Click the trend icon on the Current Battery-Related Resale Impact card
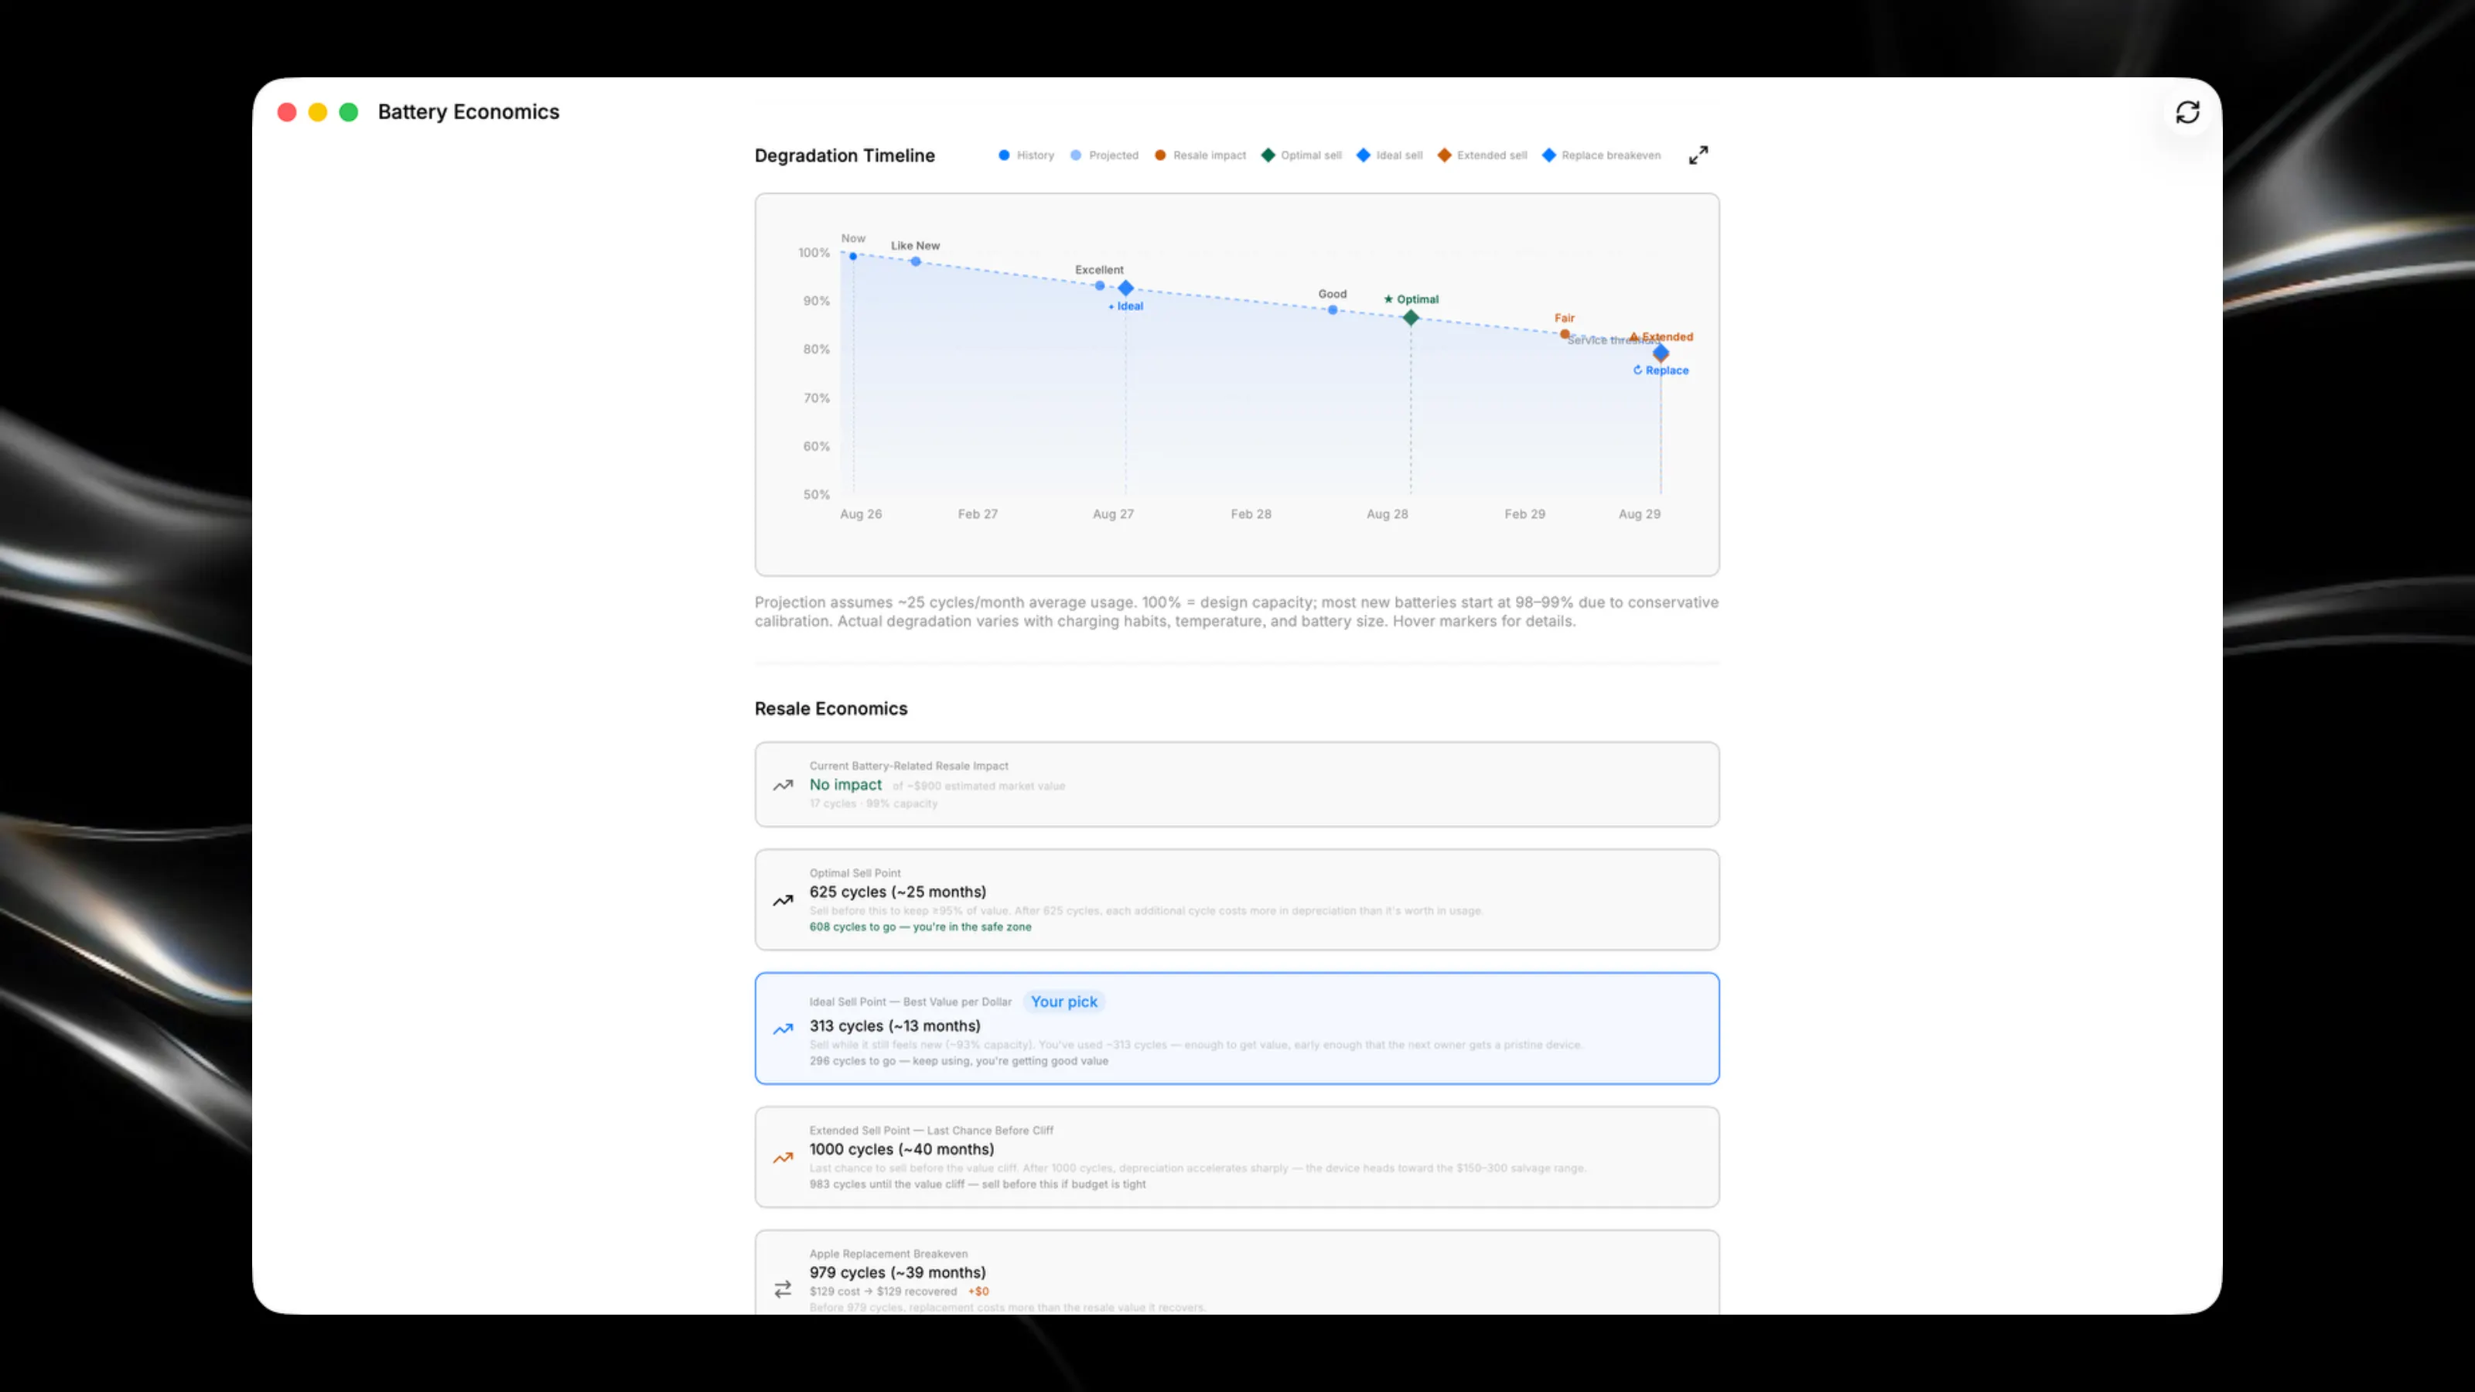Image resolution: width=2475 pixels, height=1392 pixels. (x=783, y=785)
